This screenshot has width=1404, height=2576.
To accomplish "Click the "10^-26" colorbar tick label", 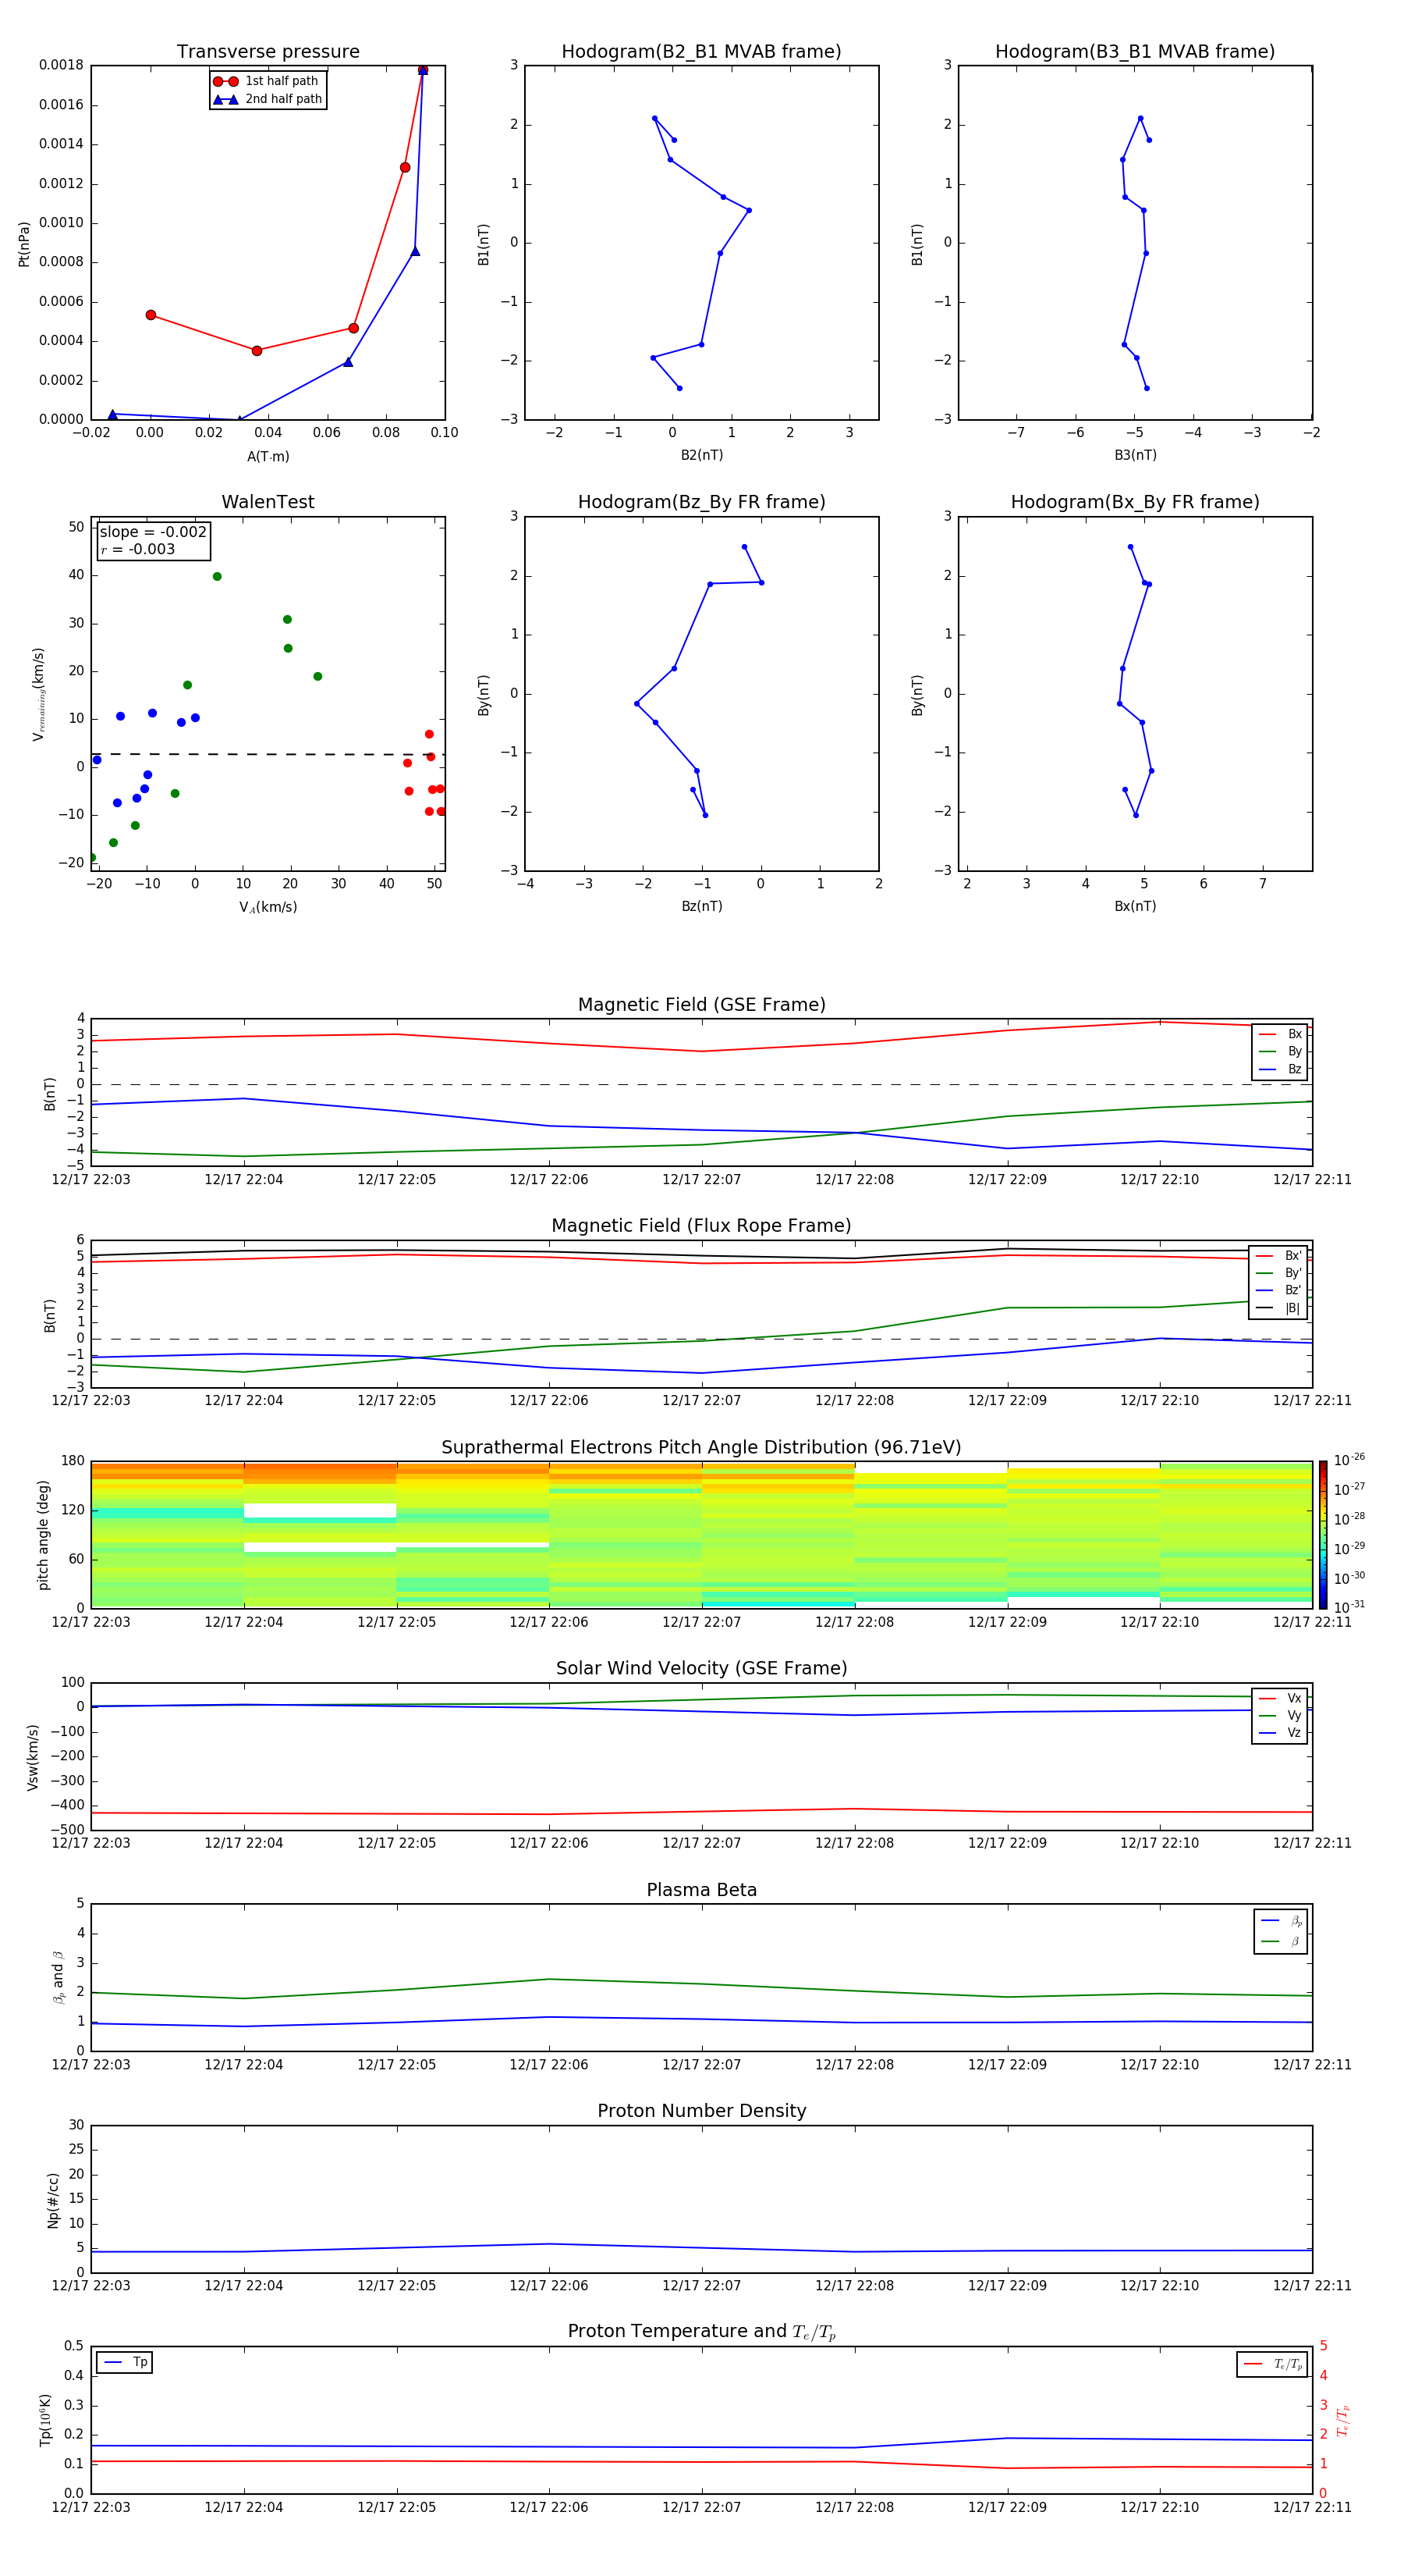I will [1349, 1460].
